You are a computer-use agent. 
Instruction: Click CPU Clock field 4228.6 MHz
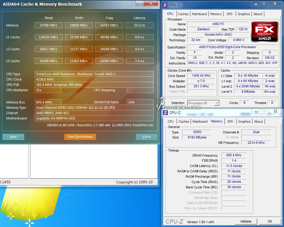pyautogui.click(x=94, y=79)
